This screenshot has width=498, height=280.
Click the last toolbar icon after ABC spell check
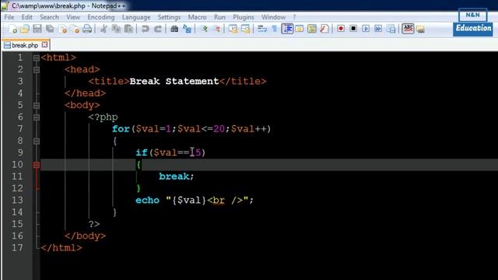[x=420, y=30]
